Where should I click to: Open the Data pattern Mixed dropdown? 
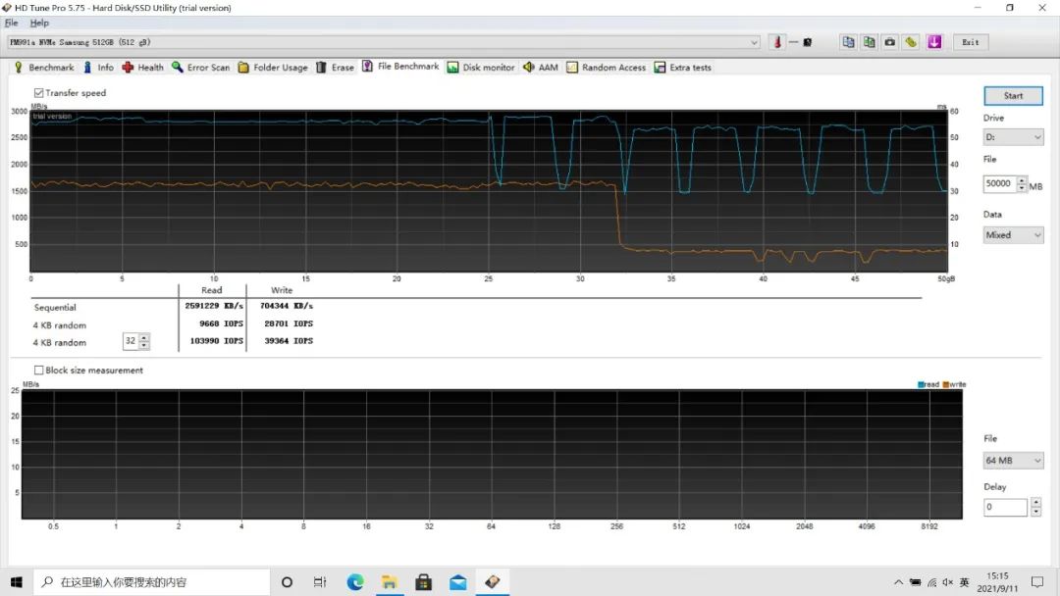tap(1013, 235)
